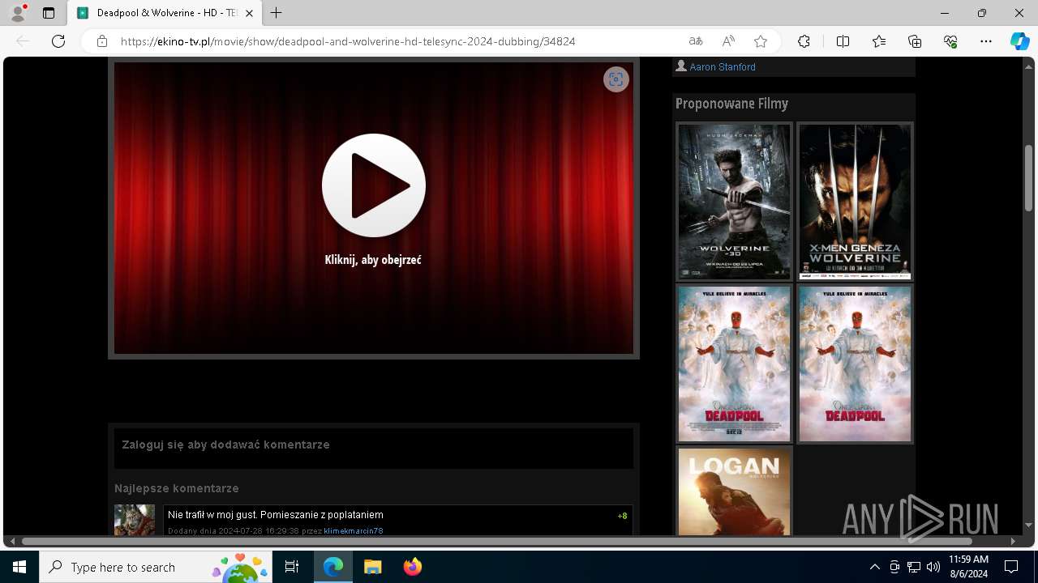Open the Collections panel
The width and height of the screenshot is (1038, 583).
pos(915,41)
